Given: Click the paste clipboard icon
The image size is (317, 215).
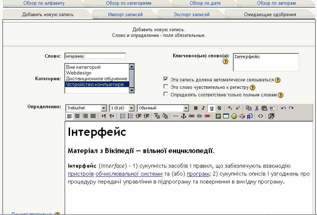Looking at the screenshot, I should coord(264,108).
